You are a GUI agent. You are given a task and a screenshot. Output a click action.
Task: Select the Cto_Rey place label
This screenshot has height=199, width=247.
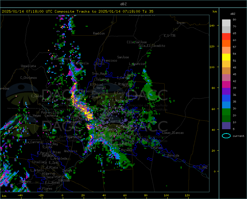52,144
